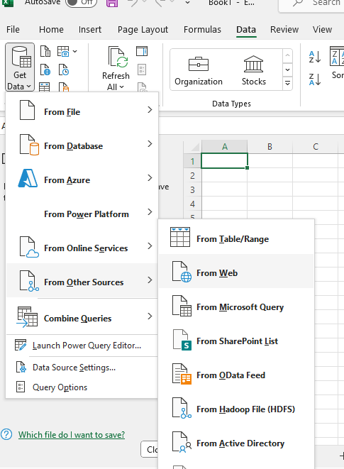
Task: Open the Queries & Connections pane icon
Action: [142, 52]
